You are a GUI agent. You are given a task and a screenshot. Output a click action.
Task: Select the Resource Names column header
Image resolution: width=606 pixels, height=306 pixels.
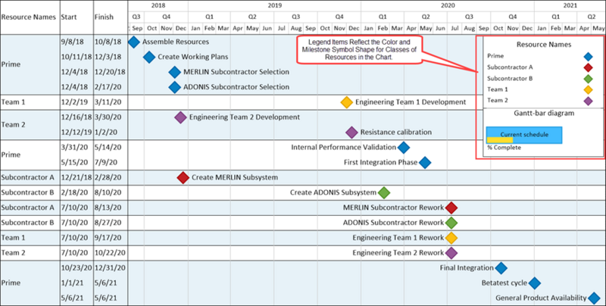pyautogui.click(x=29, y=17)
